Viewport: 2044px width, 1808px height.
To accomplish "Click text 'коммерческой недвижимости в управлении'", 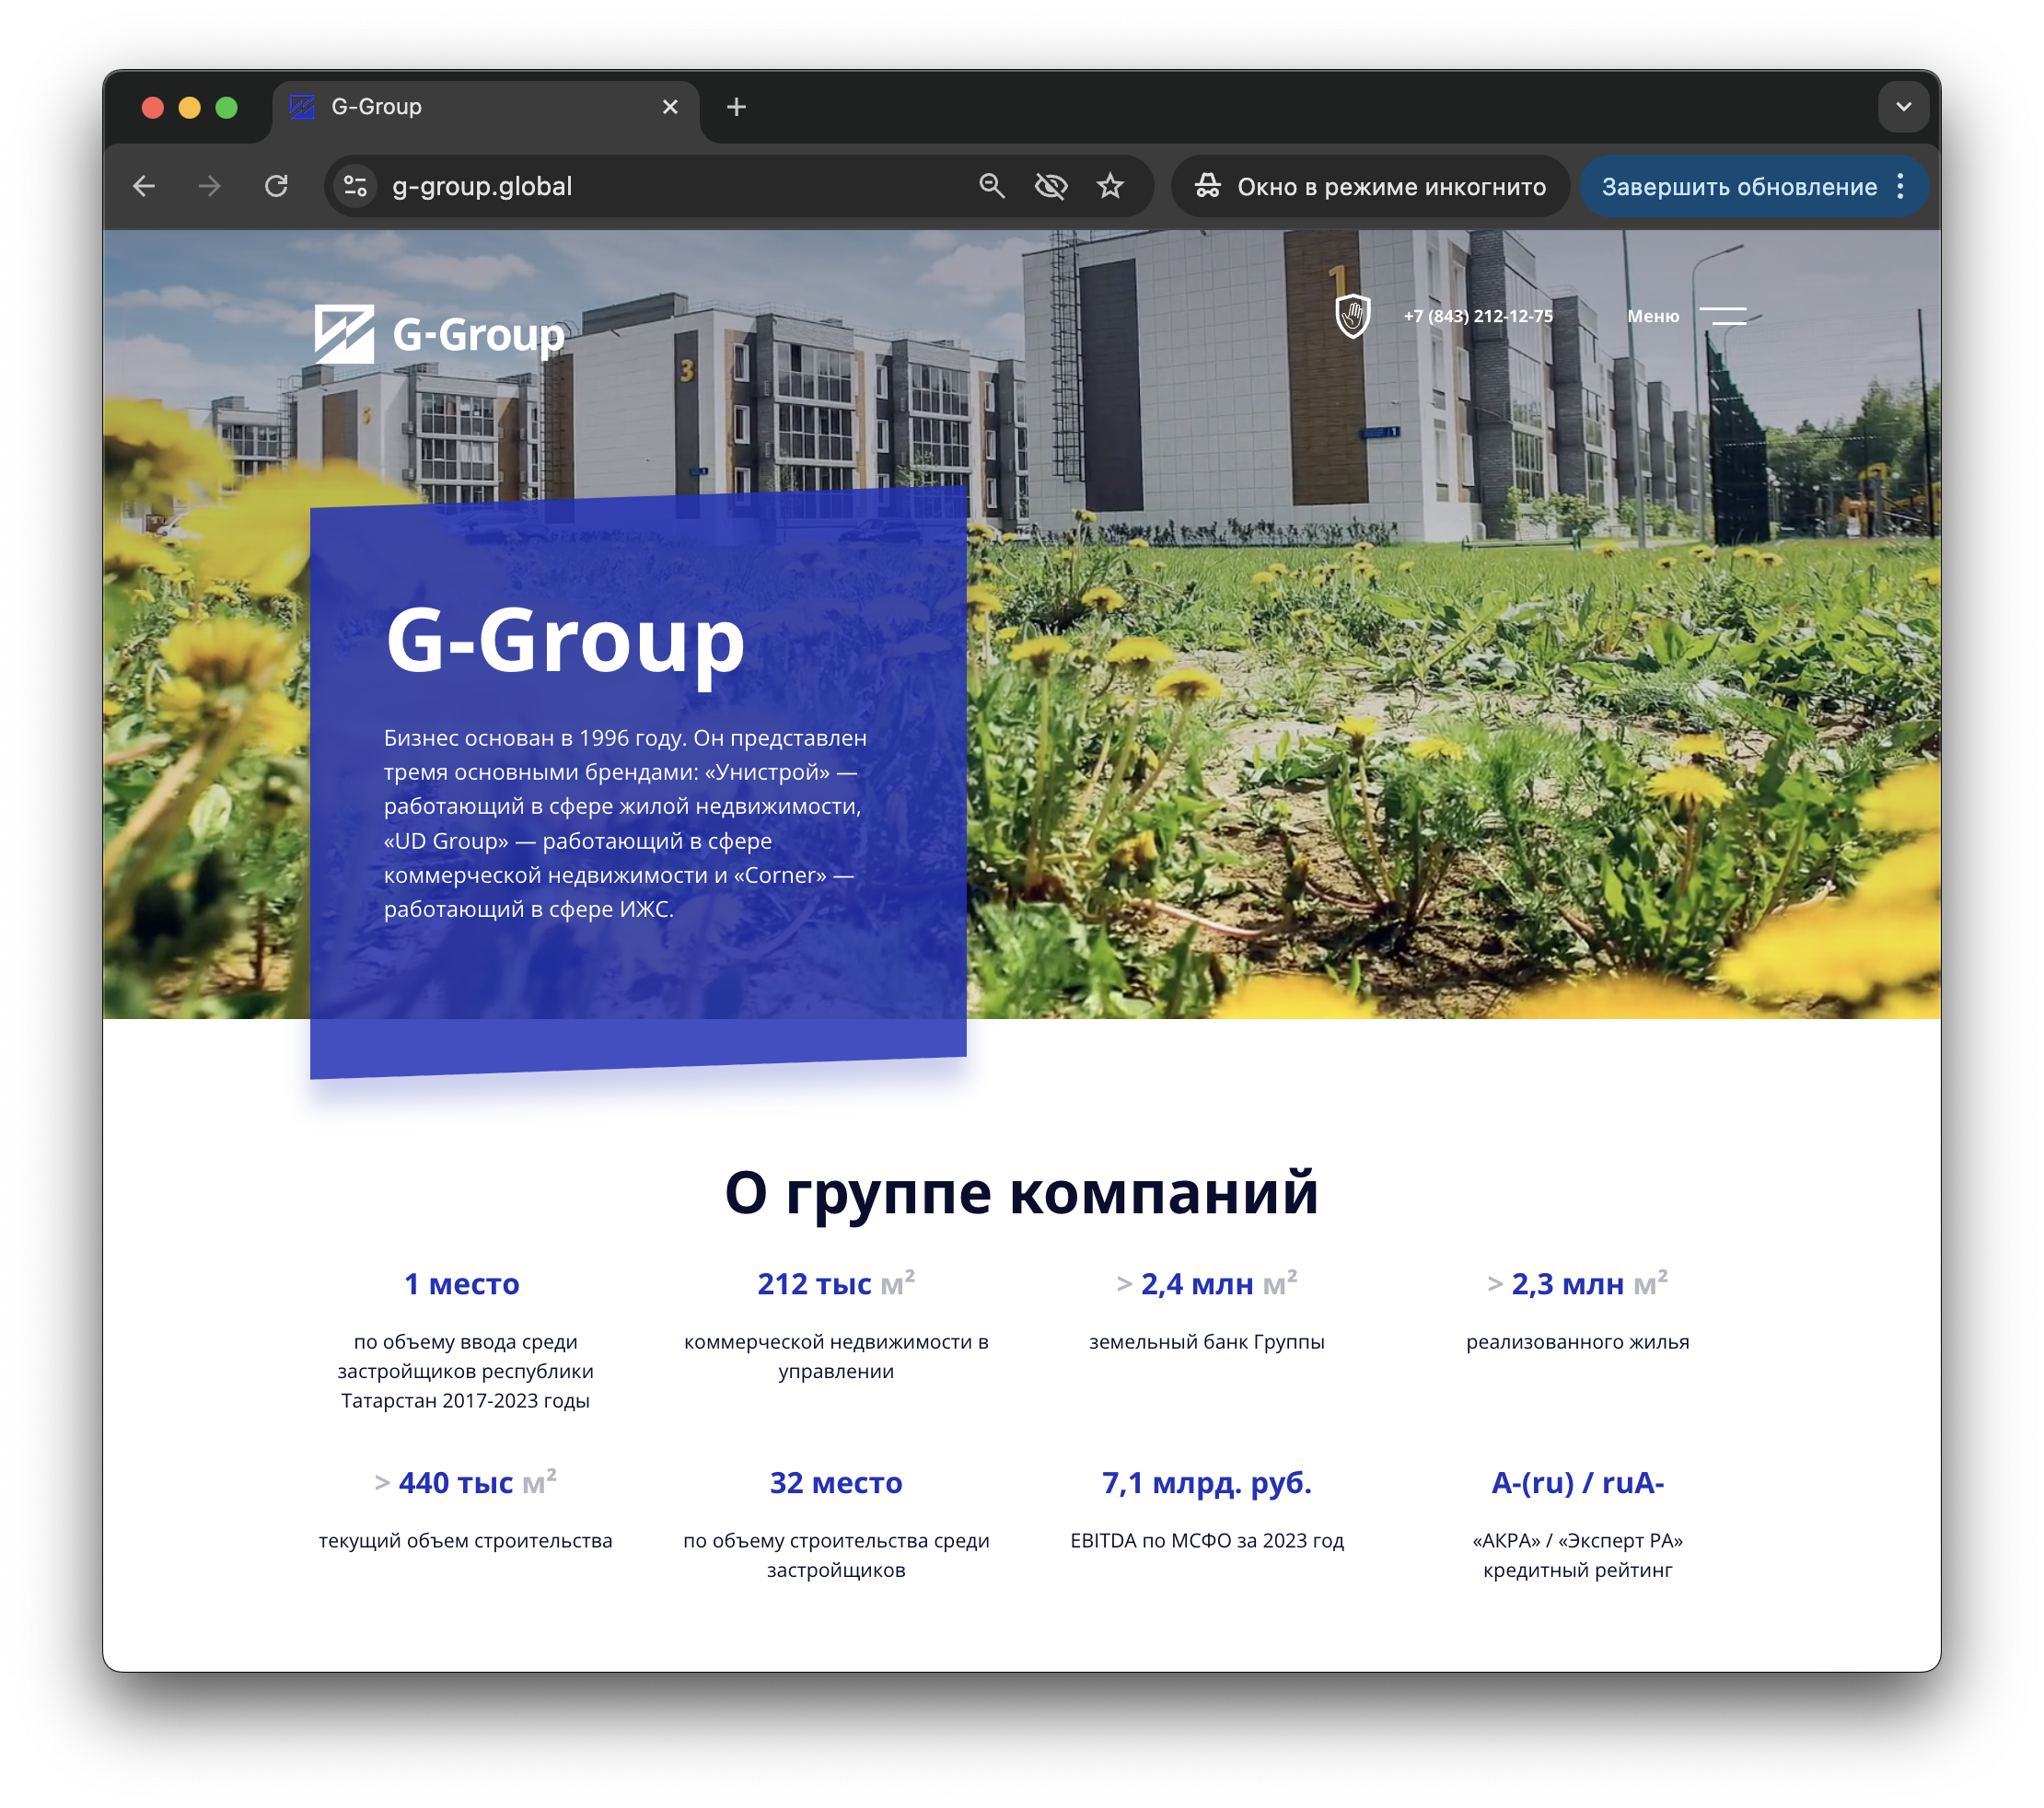I will tap(836, 1356).
